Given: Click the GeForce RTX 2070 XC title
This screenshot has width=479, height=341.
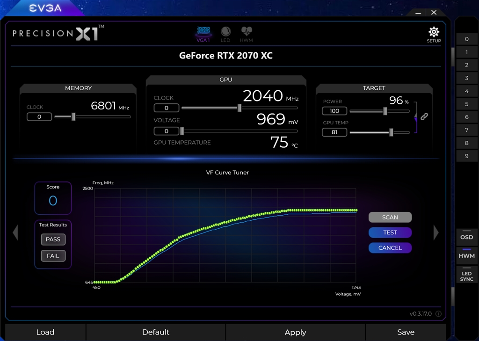Looking at the screenshot, I should (226, 56).
